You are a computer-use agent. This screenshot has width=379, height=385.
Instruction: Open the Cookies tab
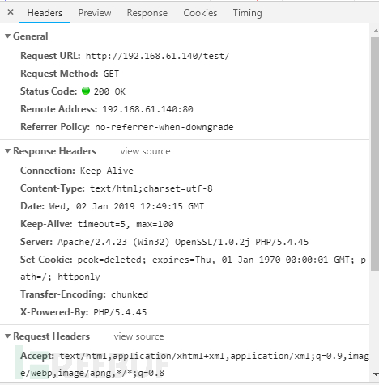click(x=200, y=13)
